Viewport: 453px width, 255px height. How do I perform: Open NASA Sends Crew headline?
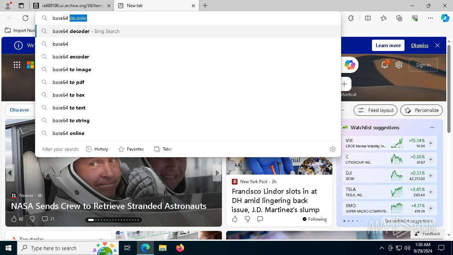tap(109, 206)
